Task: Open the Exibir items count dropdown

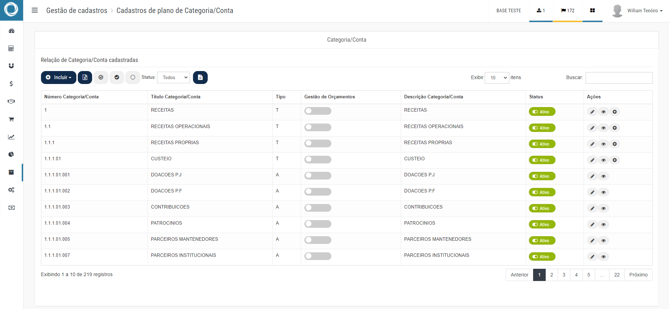Action: pos(497,78)
